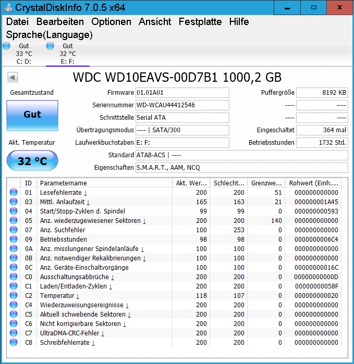The image size is (354, 364).
Task: Click raw value 000000000593
Action: [x=316, y=211]
